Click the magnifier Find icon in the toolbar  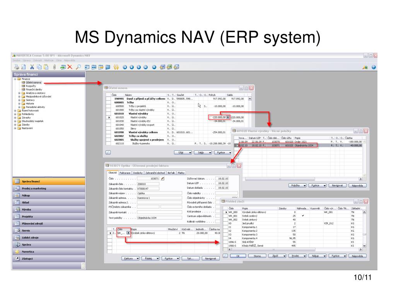(78, 67)
